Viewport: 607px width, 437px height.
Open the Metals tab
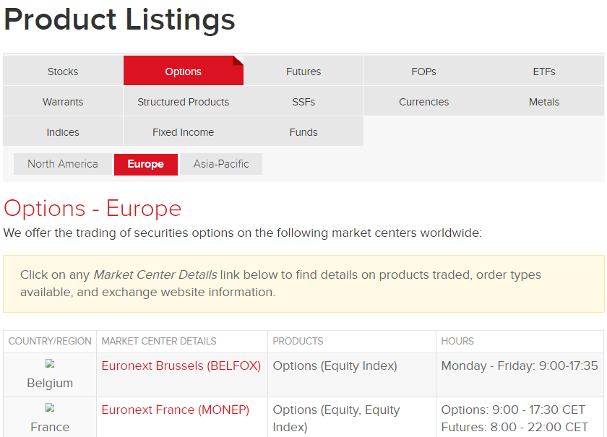pos(544,101)
